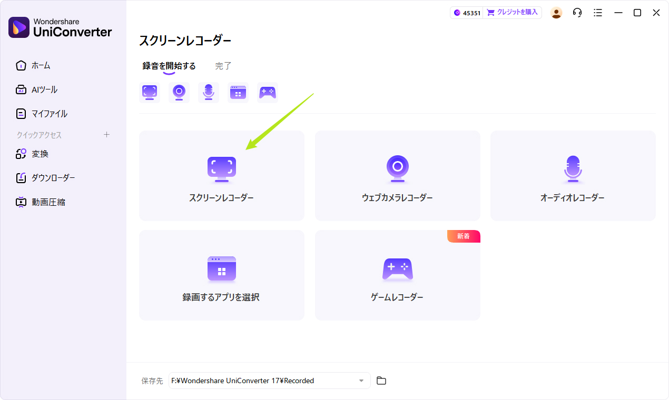Open the ゲームレコーダー card marked 新着
The height and width of the screenshot is (400, 669).
pyautogui.click(x=397, y=275)
